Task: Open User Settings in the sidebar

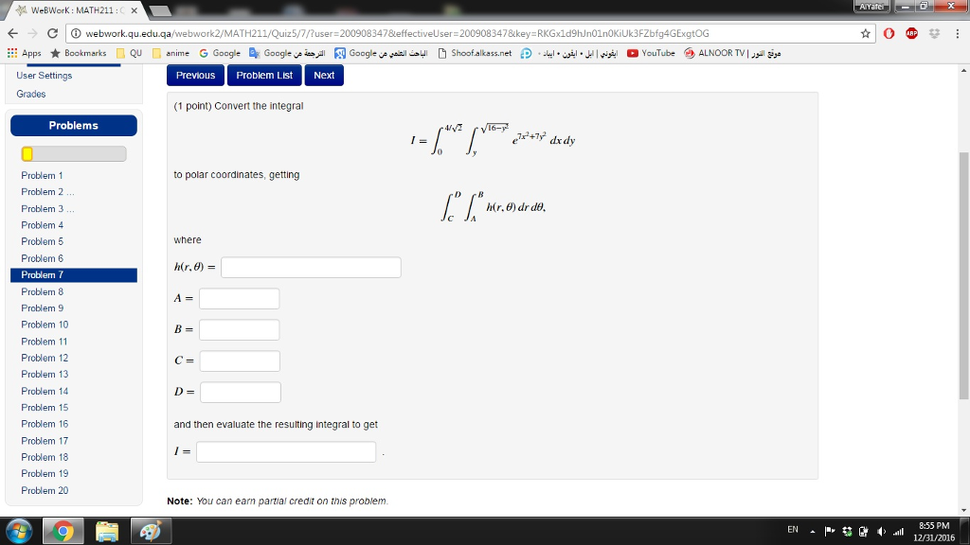Action: (43, 76)
